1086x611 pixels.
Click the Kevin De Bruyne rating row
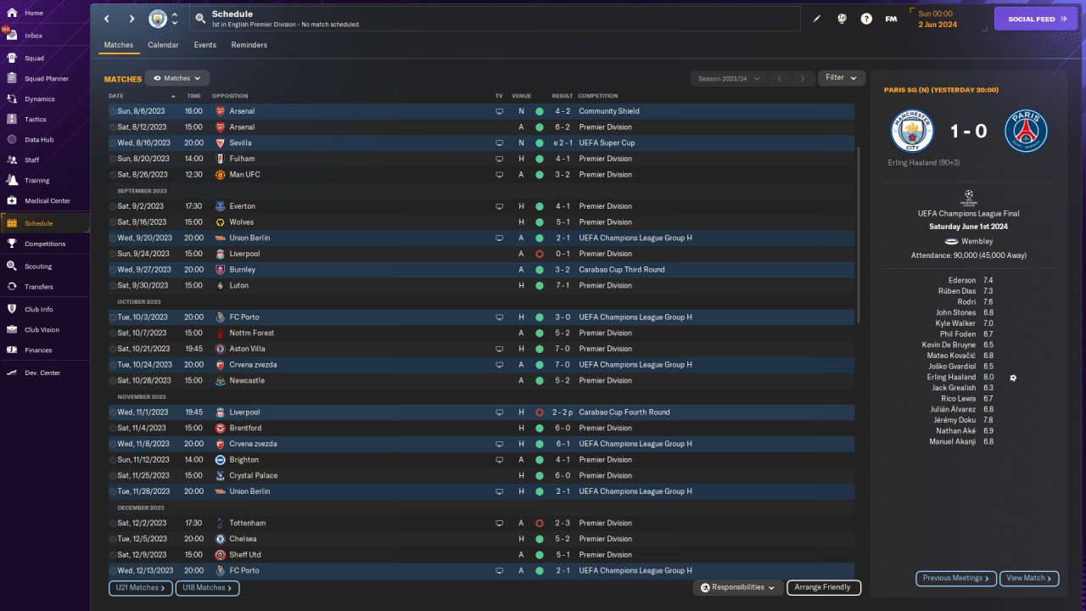(x=957, y=345)
